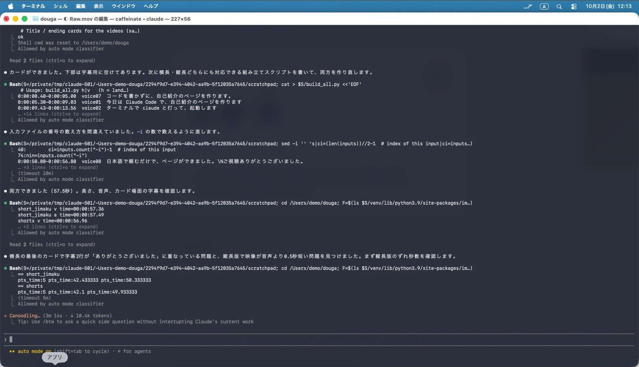The height and width of the screenshot is (367, 639).
Task: Click the '(timeout 10m)' line
Action: [36, 174]
